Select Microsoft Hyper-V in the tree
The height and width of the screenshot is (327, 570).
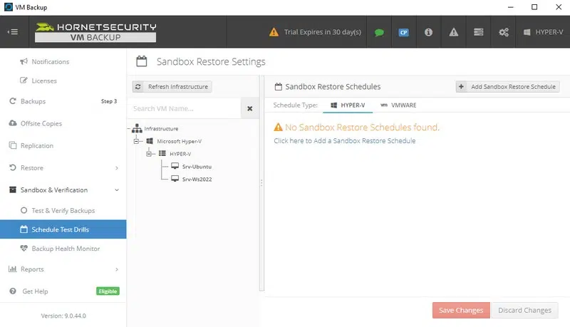coord(180,141)
